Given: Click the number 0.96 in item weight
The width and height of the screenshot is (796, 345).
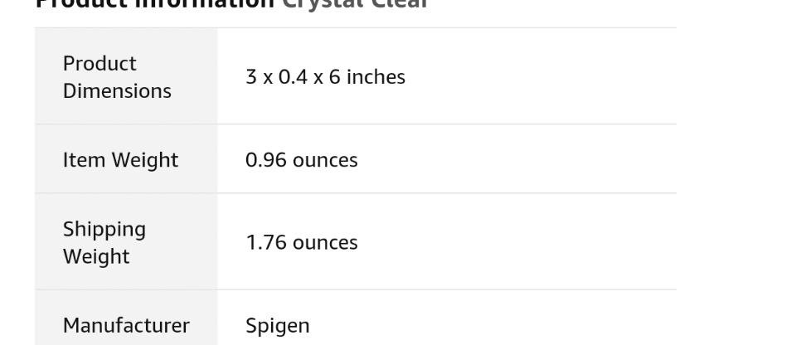Looking at the screenshot, I should point(265,160).
